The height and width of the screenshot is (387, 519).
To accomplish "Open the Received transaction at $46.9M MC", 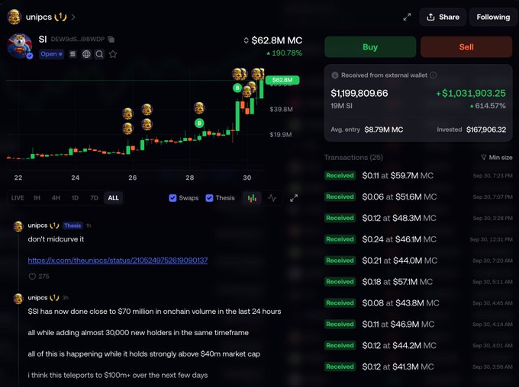I will tap(418, 324).
